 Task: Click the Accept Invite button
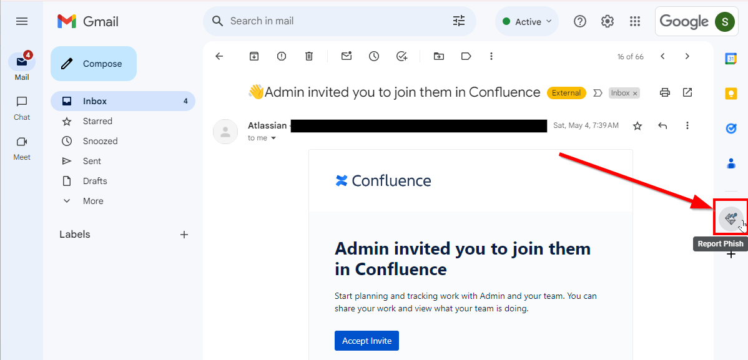click(x=367, y=341)
